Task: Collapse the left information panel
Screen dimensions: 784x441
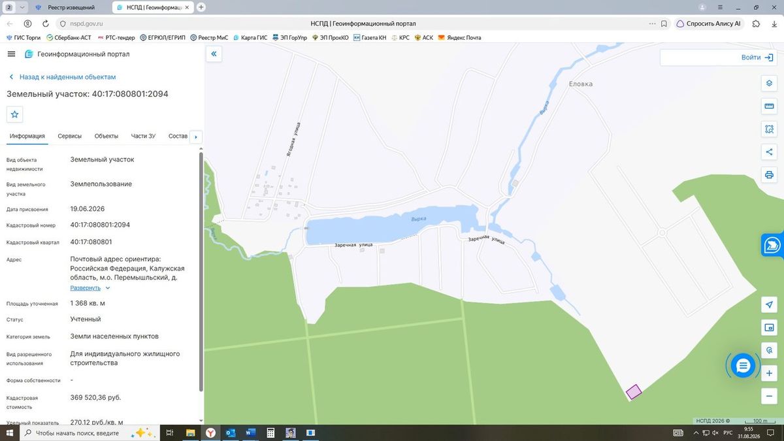Action: [214, 54]
